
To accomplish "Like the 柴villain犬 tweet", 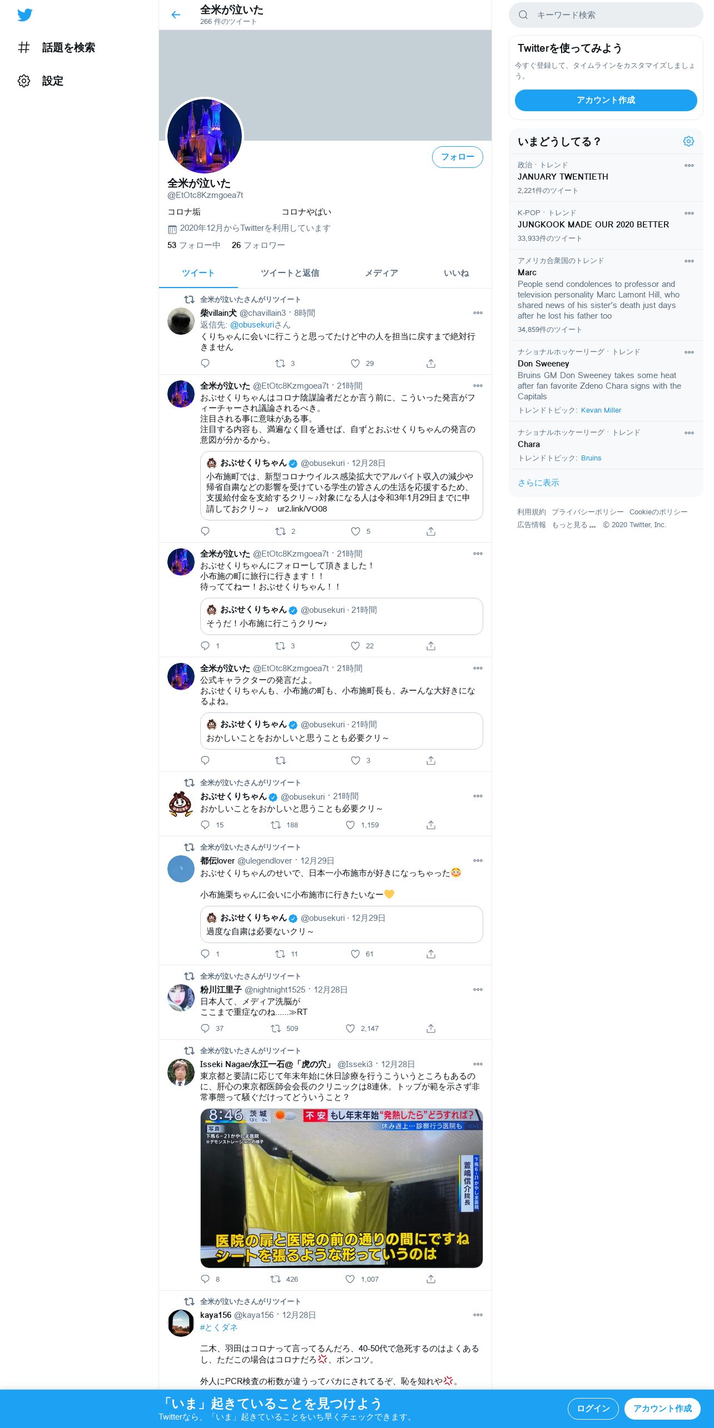I will click(x=355, y=364).
